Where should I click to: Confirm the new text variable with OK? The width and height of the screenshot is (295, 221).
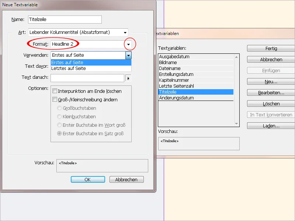tap(87, 179)
